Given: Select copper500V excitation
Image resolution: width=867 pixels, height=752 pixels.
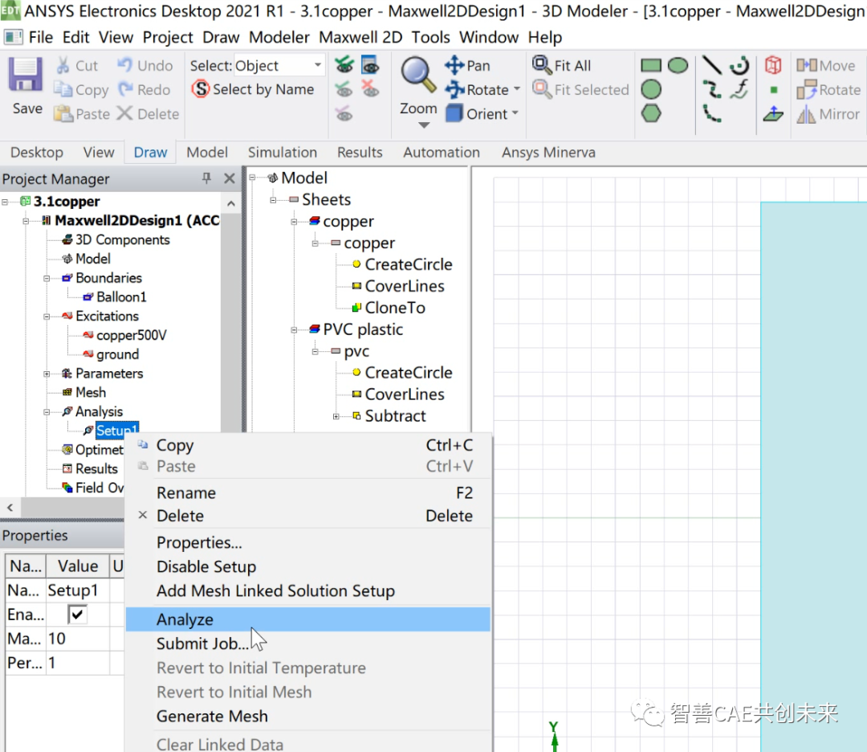Looking at the screenshot, I should (x=131, y=335).
